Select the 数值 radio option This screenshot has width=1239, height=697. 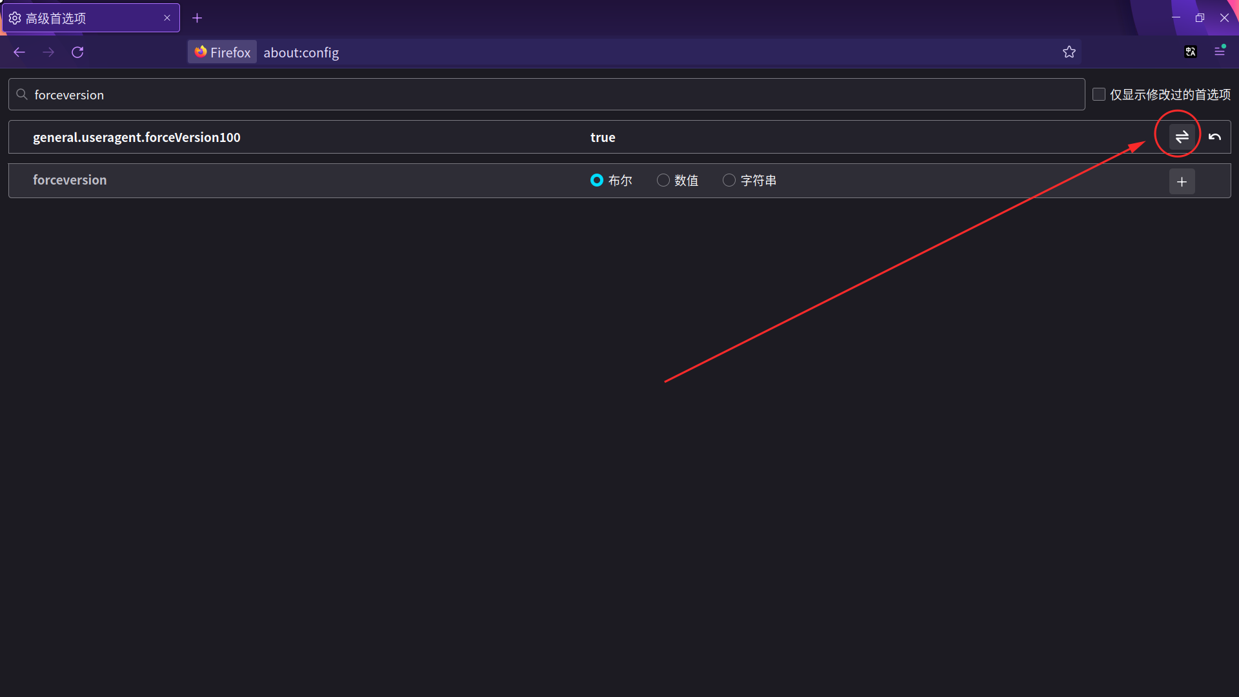point(663,180)
